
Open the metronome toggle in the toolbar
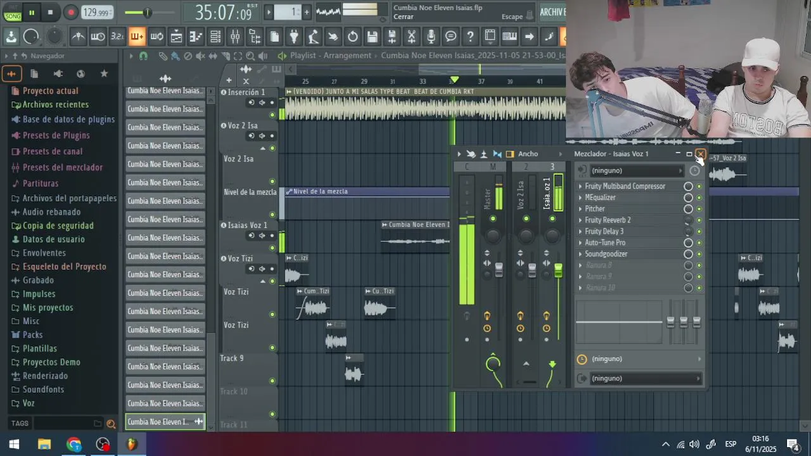coord(78,37)
